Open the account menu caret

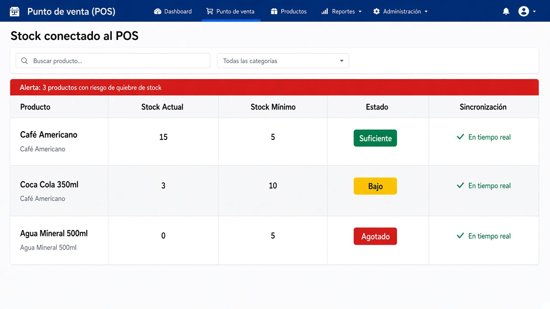(534, 12)
